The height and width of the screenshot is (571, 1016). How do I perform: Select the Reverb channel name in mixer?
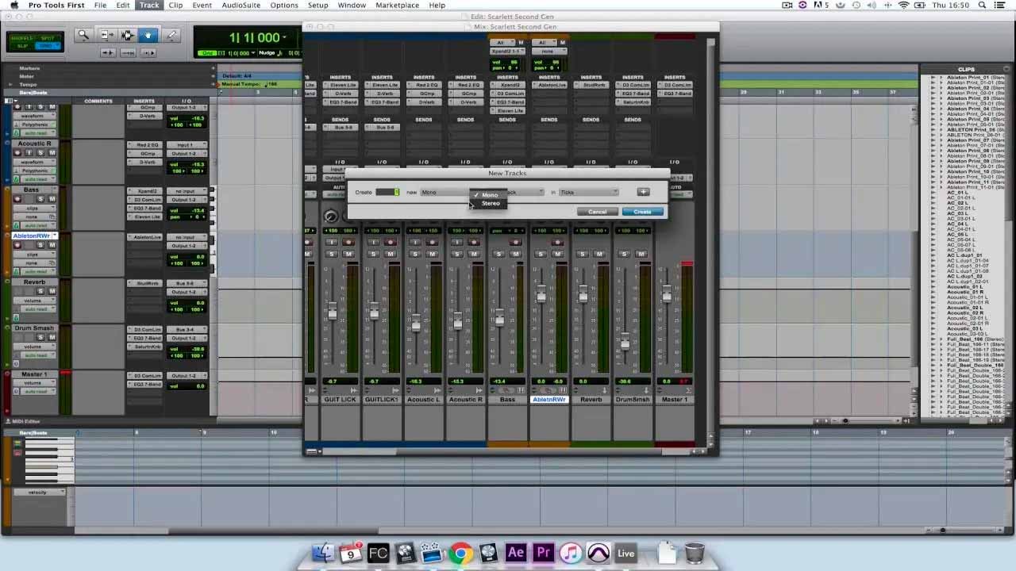[x=591, y=400]
